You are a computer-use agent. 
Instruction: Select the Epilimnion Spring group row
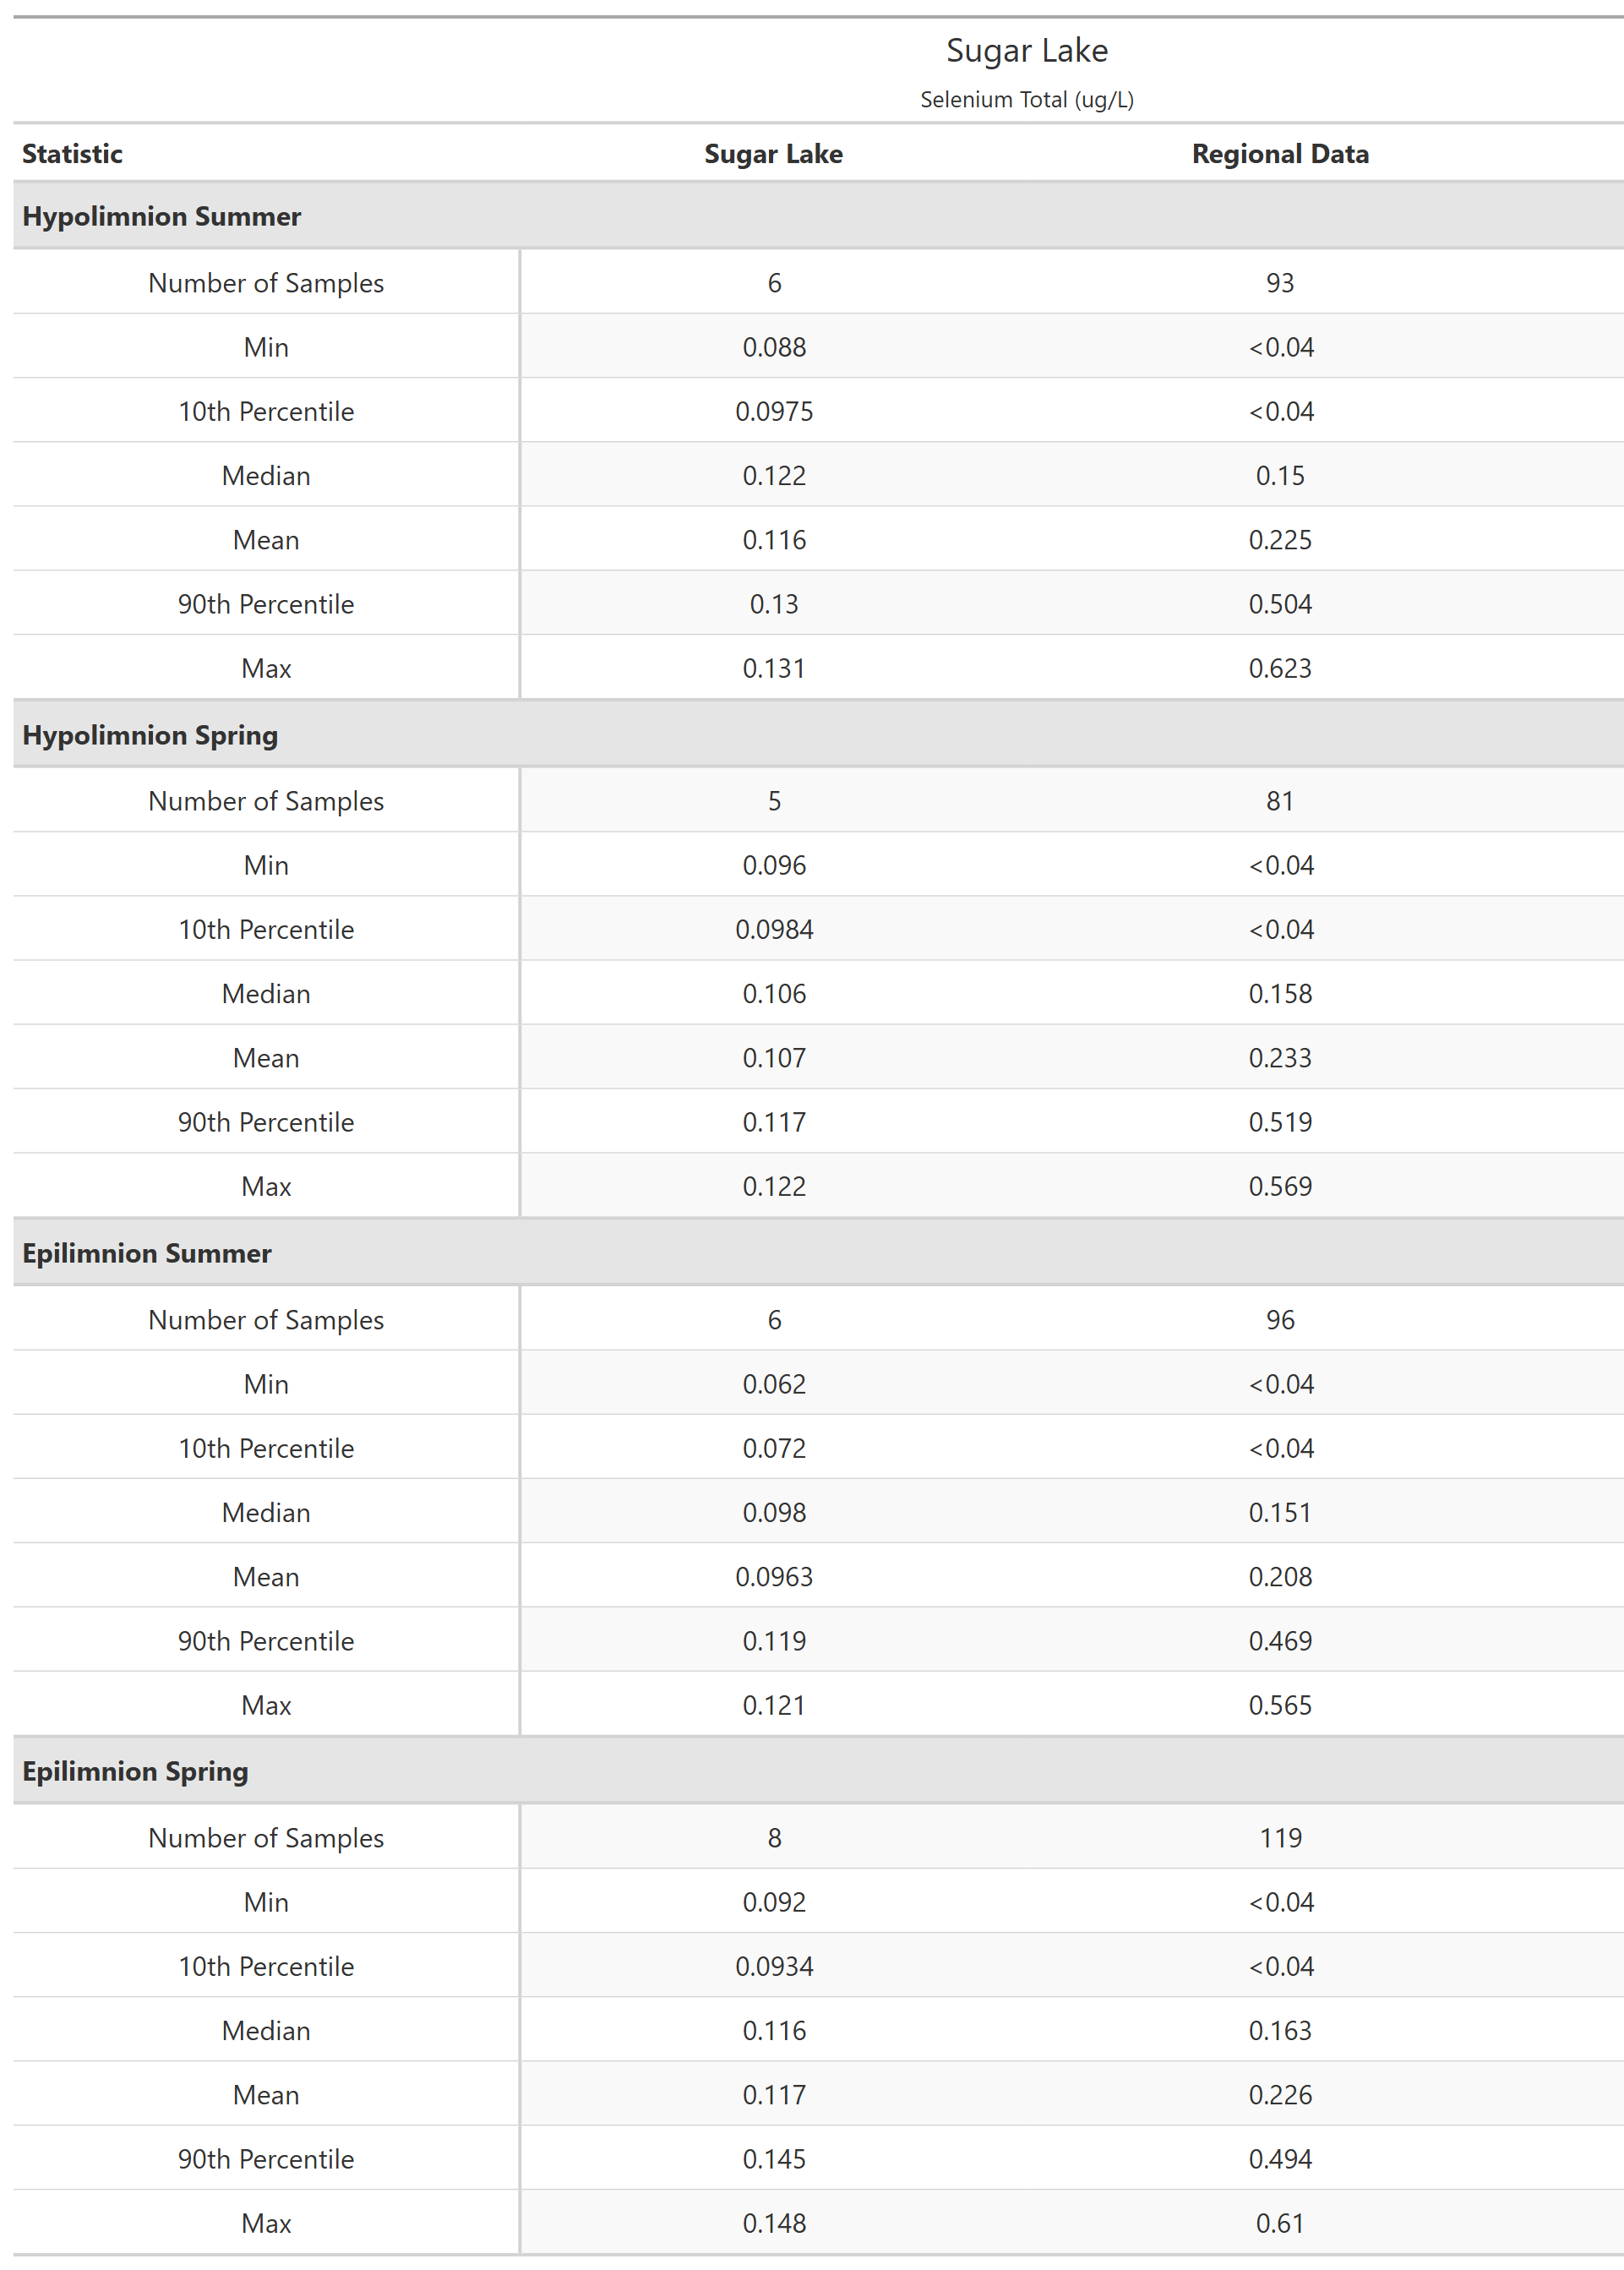pyautogui.click(x=135, y=1771)
